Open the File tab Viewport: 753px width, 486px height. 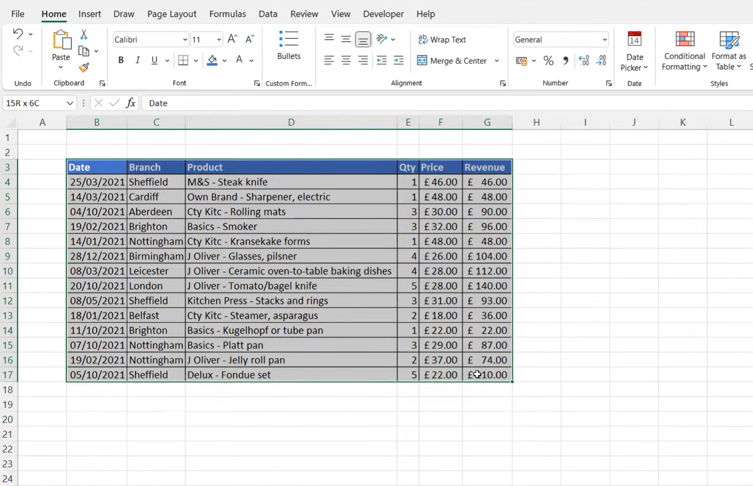pos(17,14)
